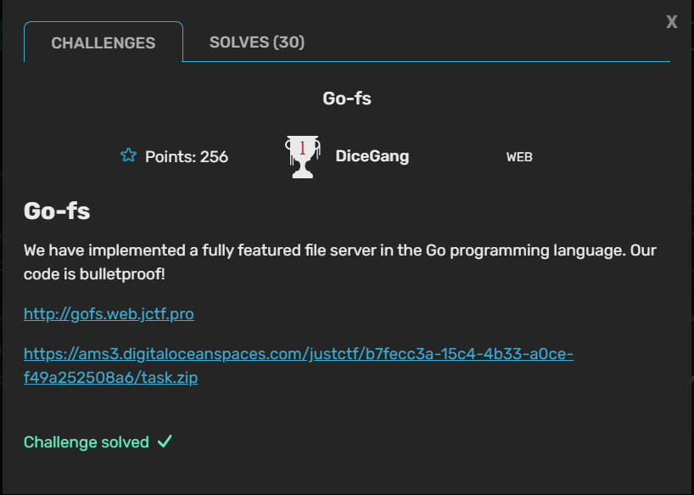The height and width of the screenshot is (495, 694).
Task: Switch to the CHALLENGES tab
Action: click(x=104, y=42)
